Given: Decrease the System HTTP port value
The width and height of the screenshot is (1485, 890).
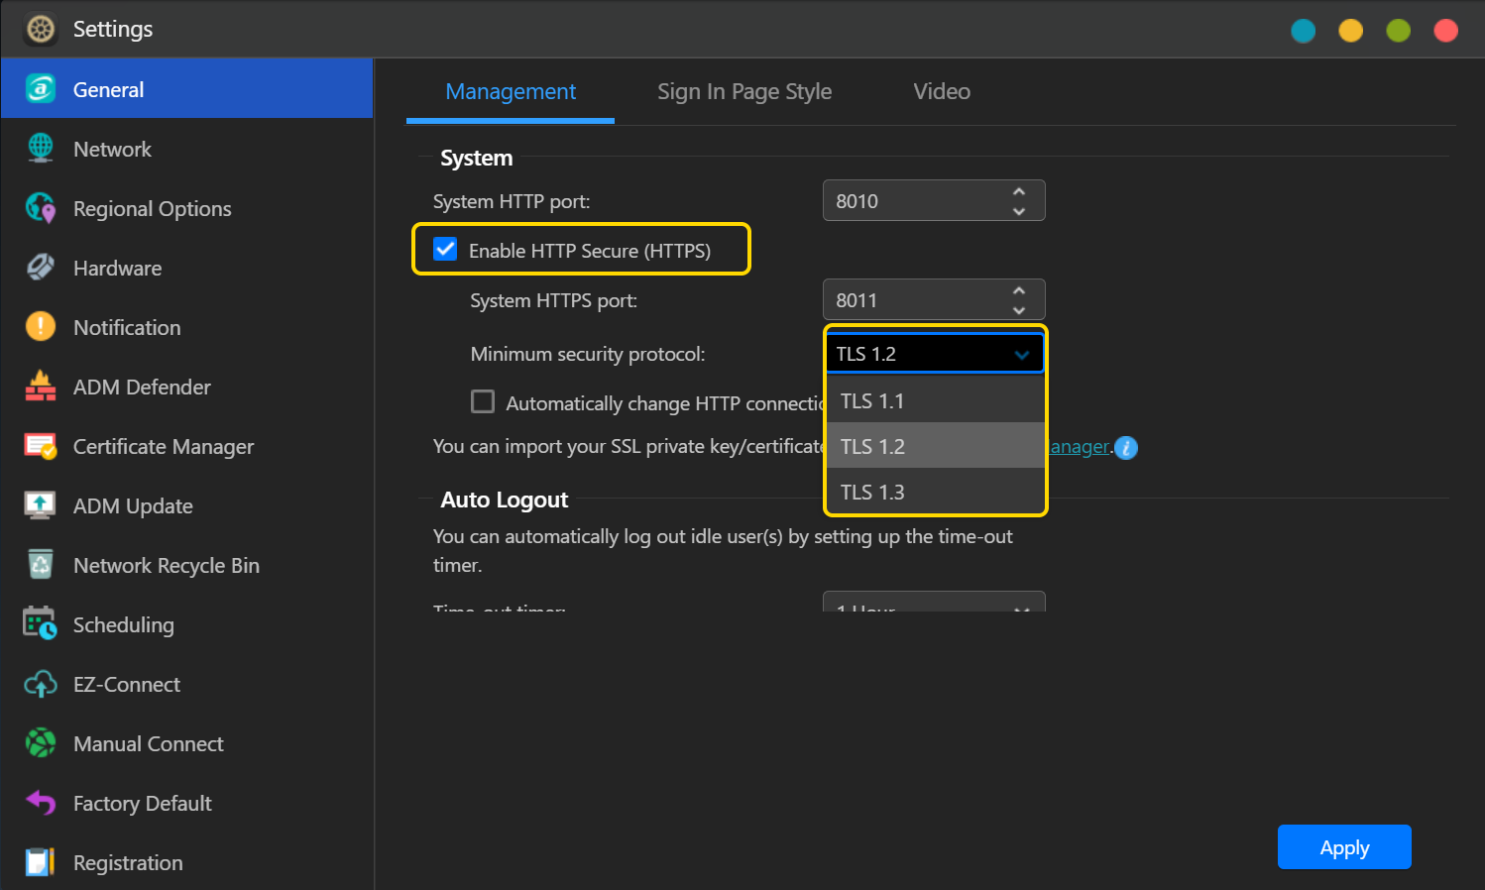Looking at the screenshot, I should coord(1019,210).
